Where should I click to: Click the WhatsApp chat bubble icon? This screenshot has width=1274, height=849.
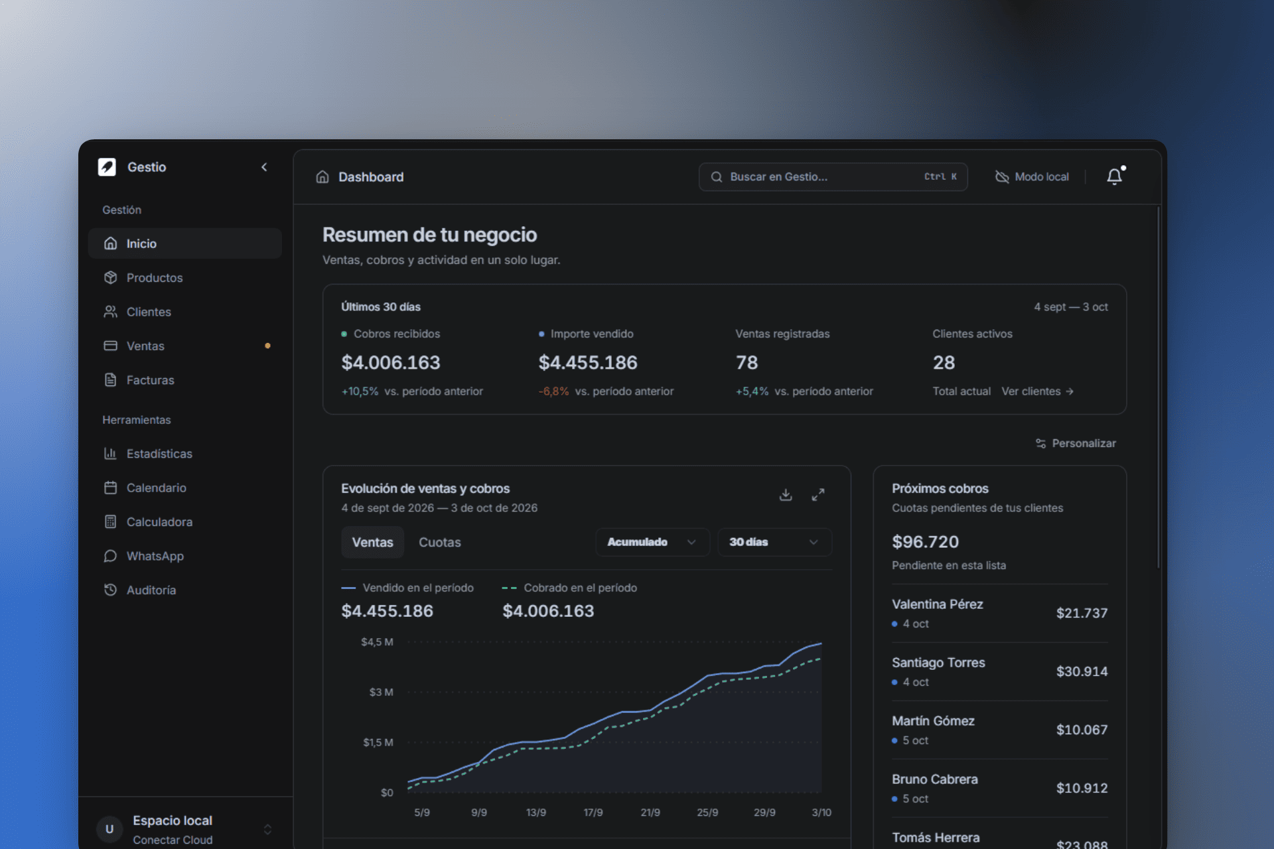pyautogui.click(x=110, y=556)
